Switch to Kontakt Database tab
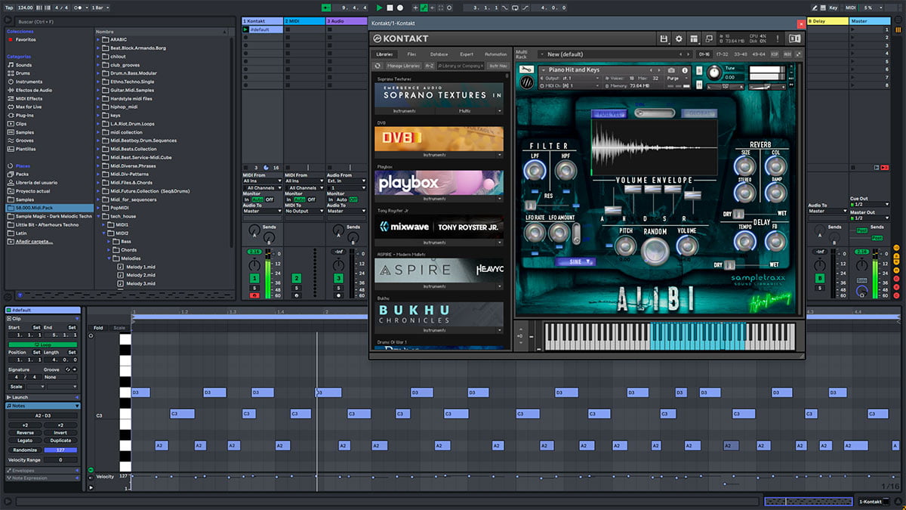The height and width of the screenshot is (510, 906). [439, 54]
